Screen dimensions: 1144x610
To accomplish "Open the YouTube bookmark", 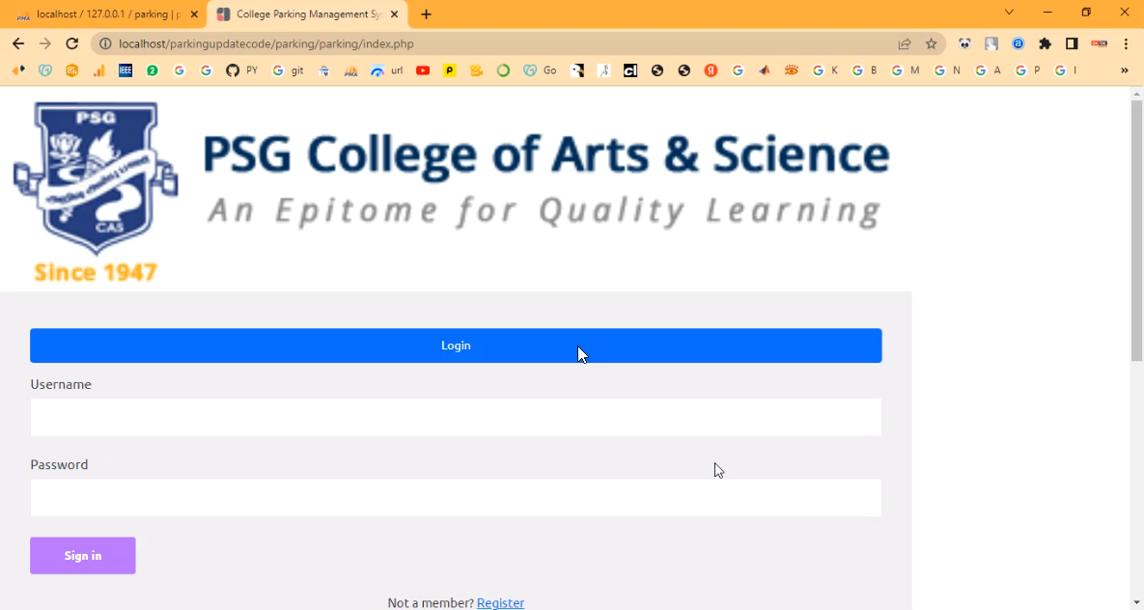I will pos(423,70).
